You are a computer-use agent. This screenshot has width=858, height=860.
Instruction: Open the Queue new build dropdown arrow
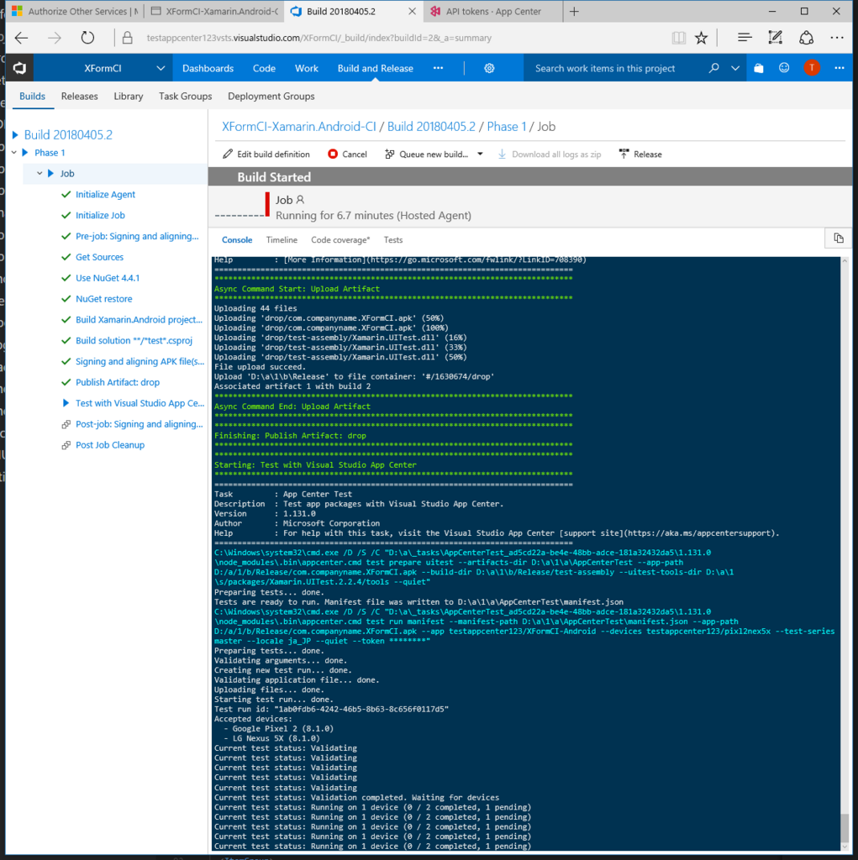coord(481,155)
